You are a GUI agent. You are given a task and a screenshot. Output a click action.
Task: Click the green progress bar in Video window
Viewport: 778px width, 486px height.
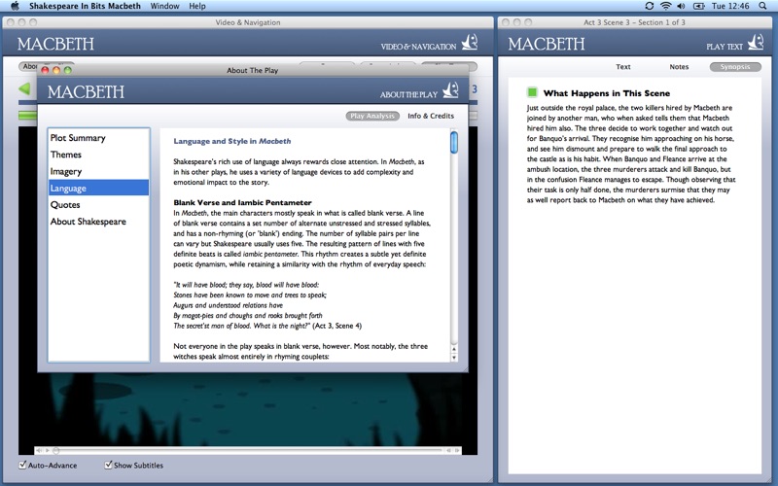click(28, 115)
